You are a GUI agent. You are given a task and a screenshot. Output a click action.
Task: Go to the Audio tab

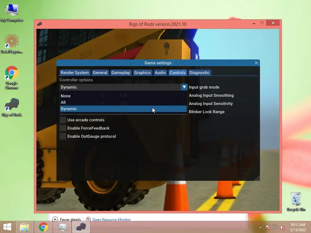tap(160, 73)
